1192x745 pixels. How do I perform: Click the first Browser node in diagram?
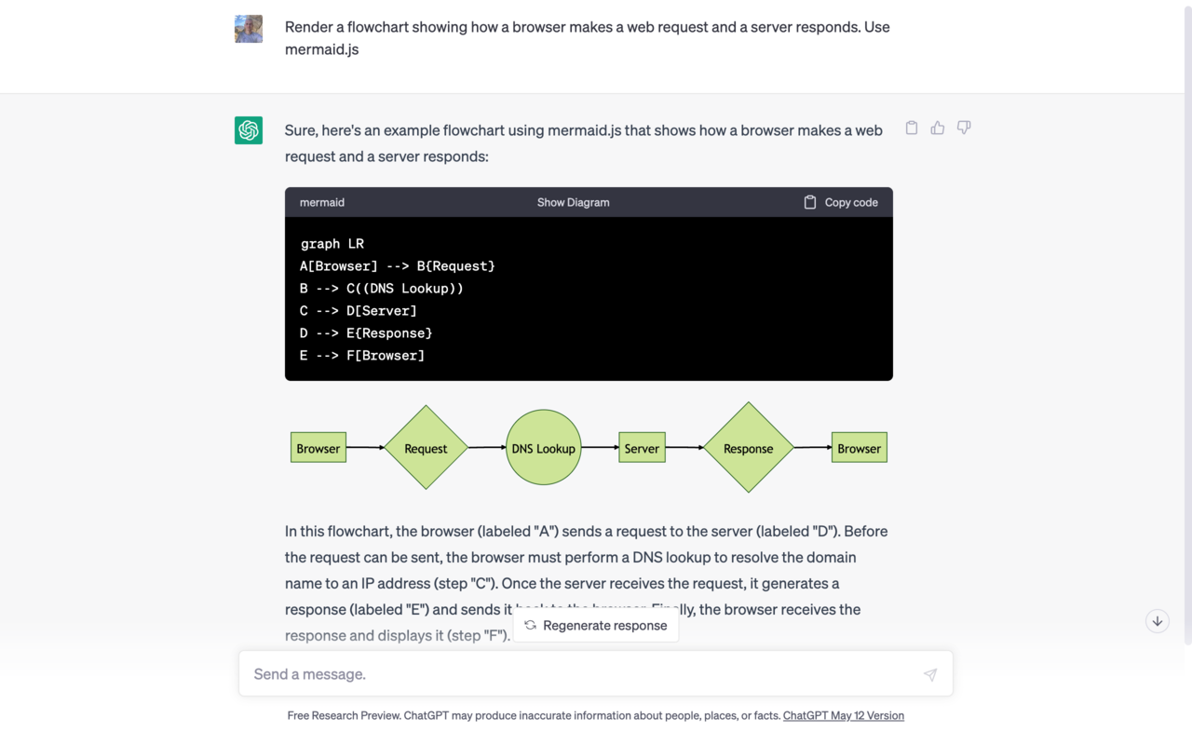[318, 448]
